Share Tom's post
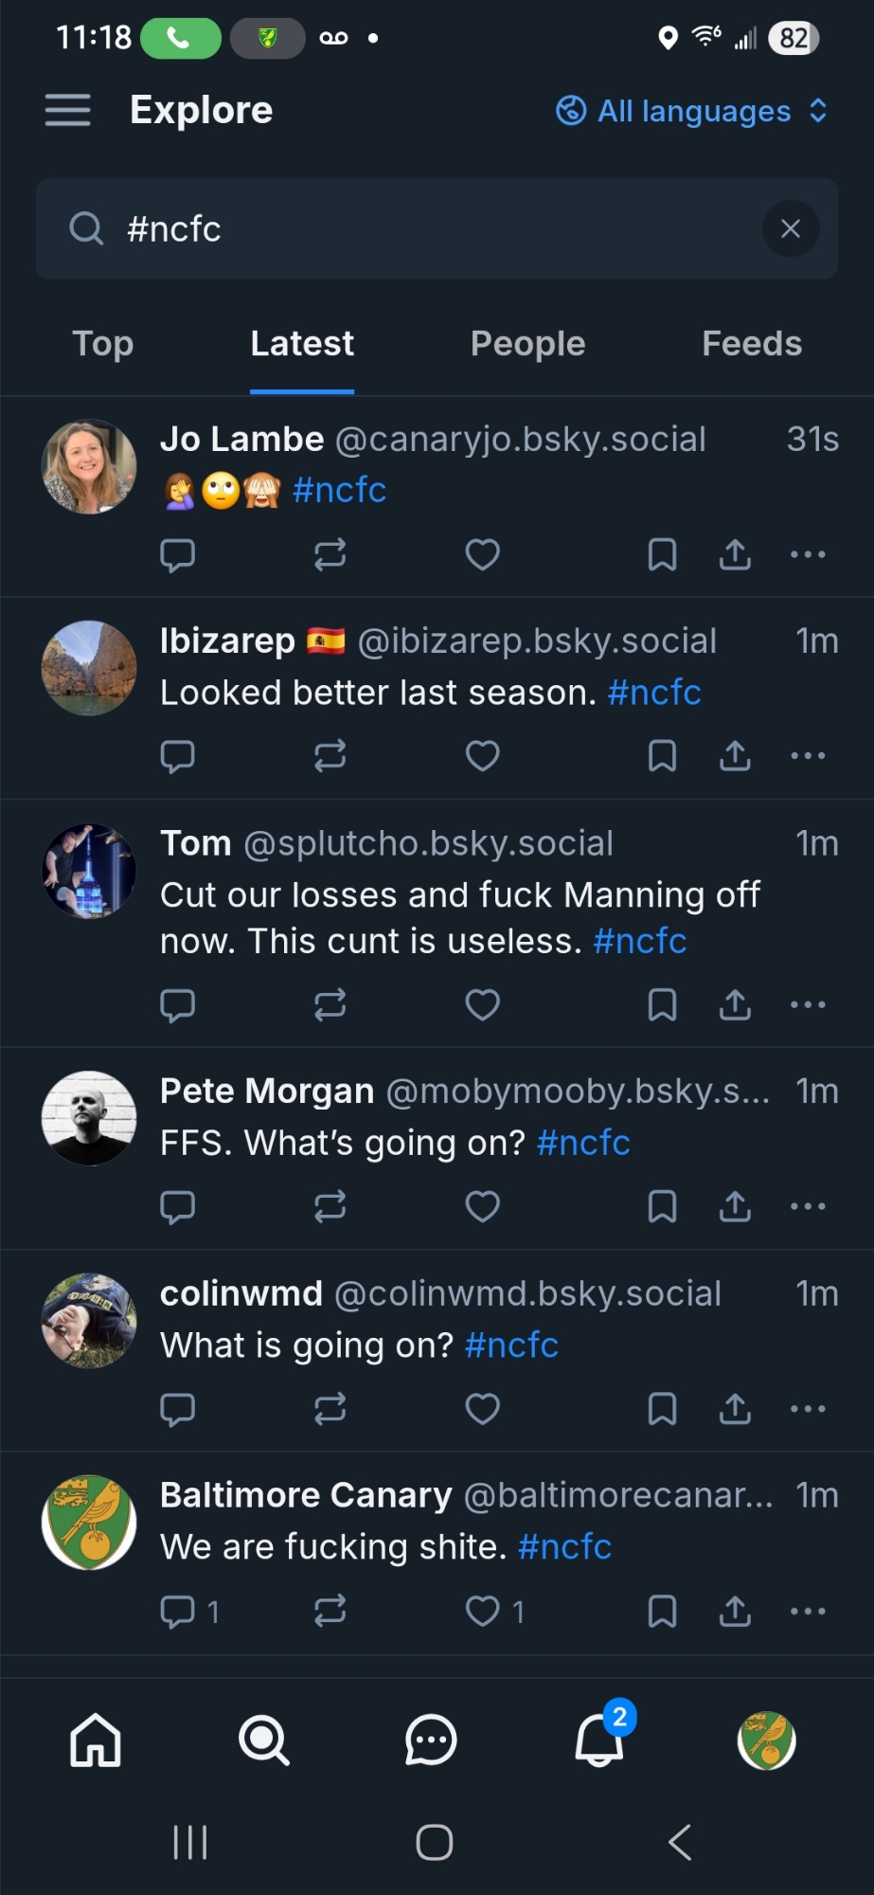The image size is (874, 1895). tap(735, 1004)
